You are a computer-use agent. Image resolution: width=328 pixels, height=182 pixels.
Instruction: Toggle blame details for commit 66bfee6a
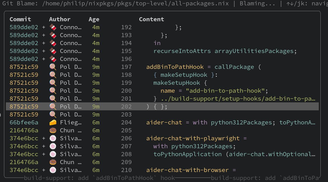24,122
